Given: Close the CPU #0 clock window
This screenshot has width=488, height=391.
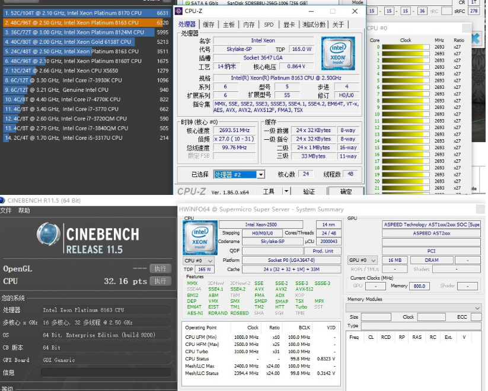Looking at the screenshot, I should coord(466,28).
